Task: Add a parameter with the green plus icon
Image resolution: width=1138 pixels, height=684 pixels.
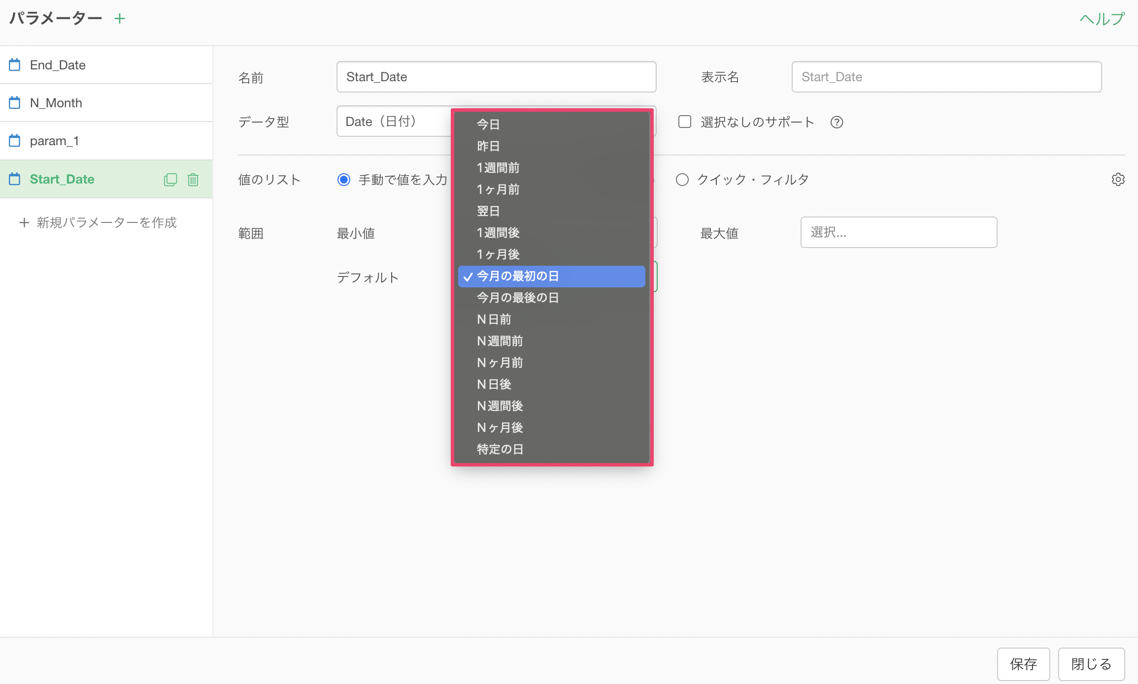Action: 120,19
